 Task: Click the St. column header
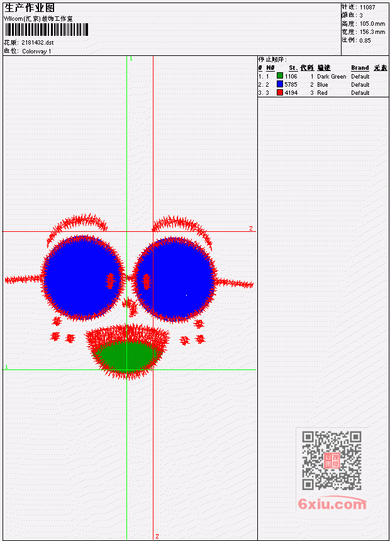pyautogui.click(x=293, y=68)
